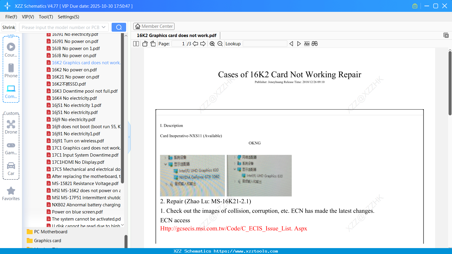452x254 pixels.
Task: Open 16K2 No power on.pdf
Action: pyautogui.click(x=72, y=70)
